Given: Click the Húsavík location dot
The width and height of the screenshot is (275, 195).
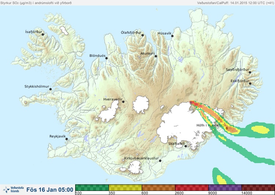Looking at the screenshot, I should pyautogui.click(x=172, y=36).
